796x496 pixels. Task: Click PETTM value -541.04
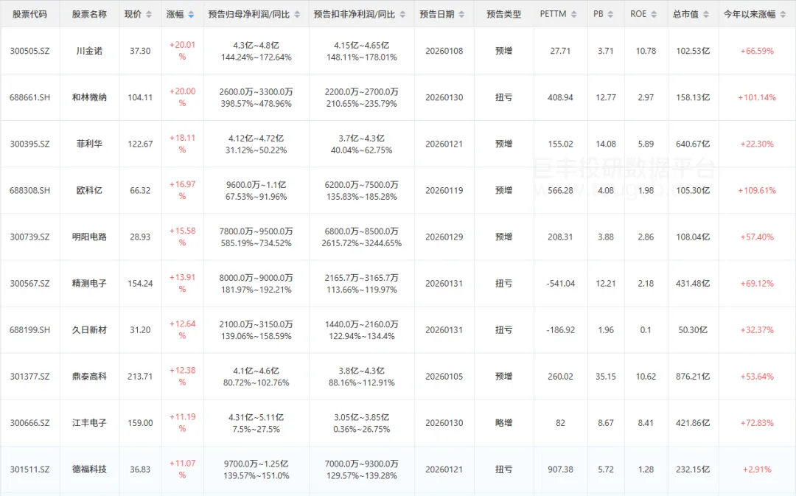click(560, 283)
